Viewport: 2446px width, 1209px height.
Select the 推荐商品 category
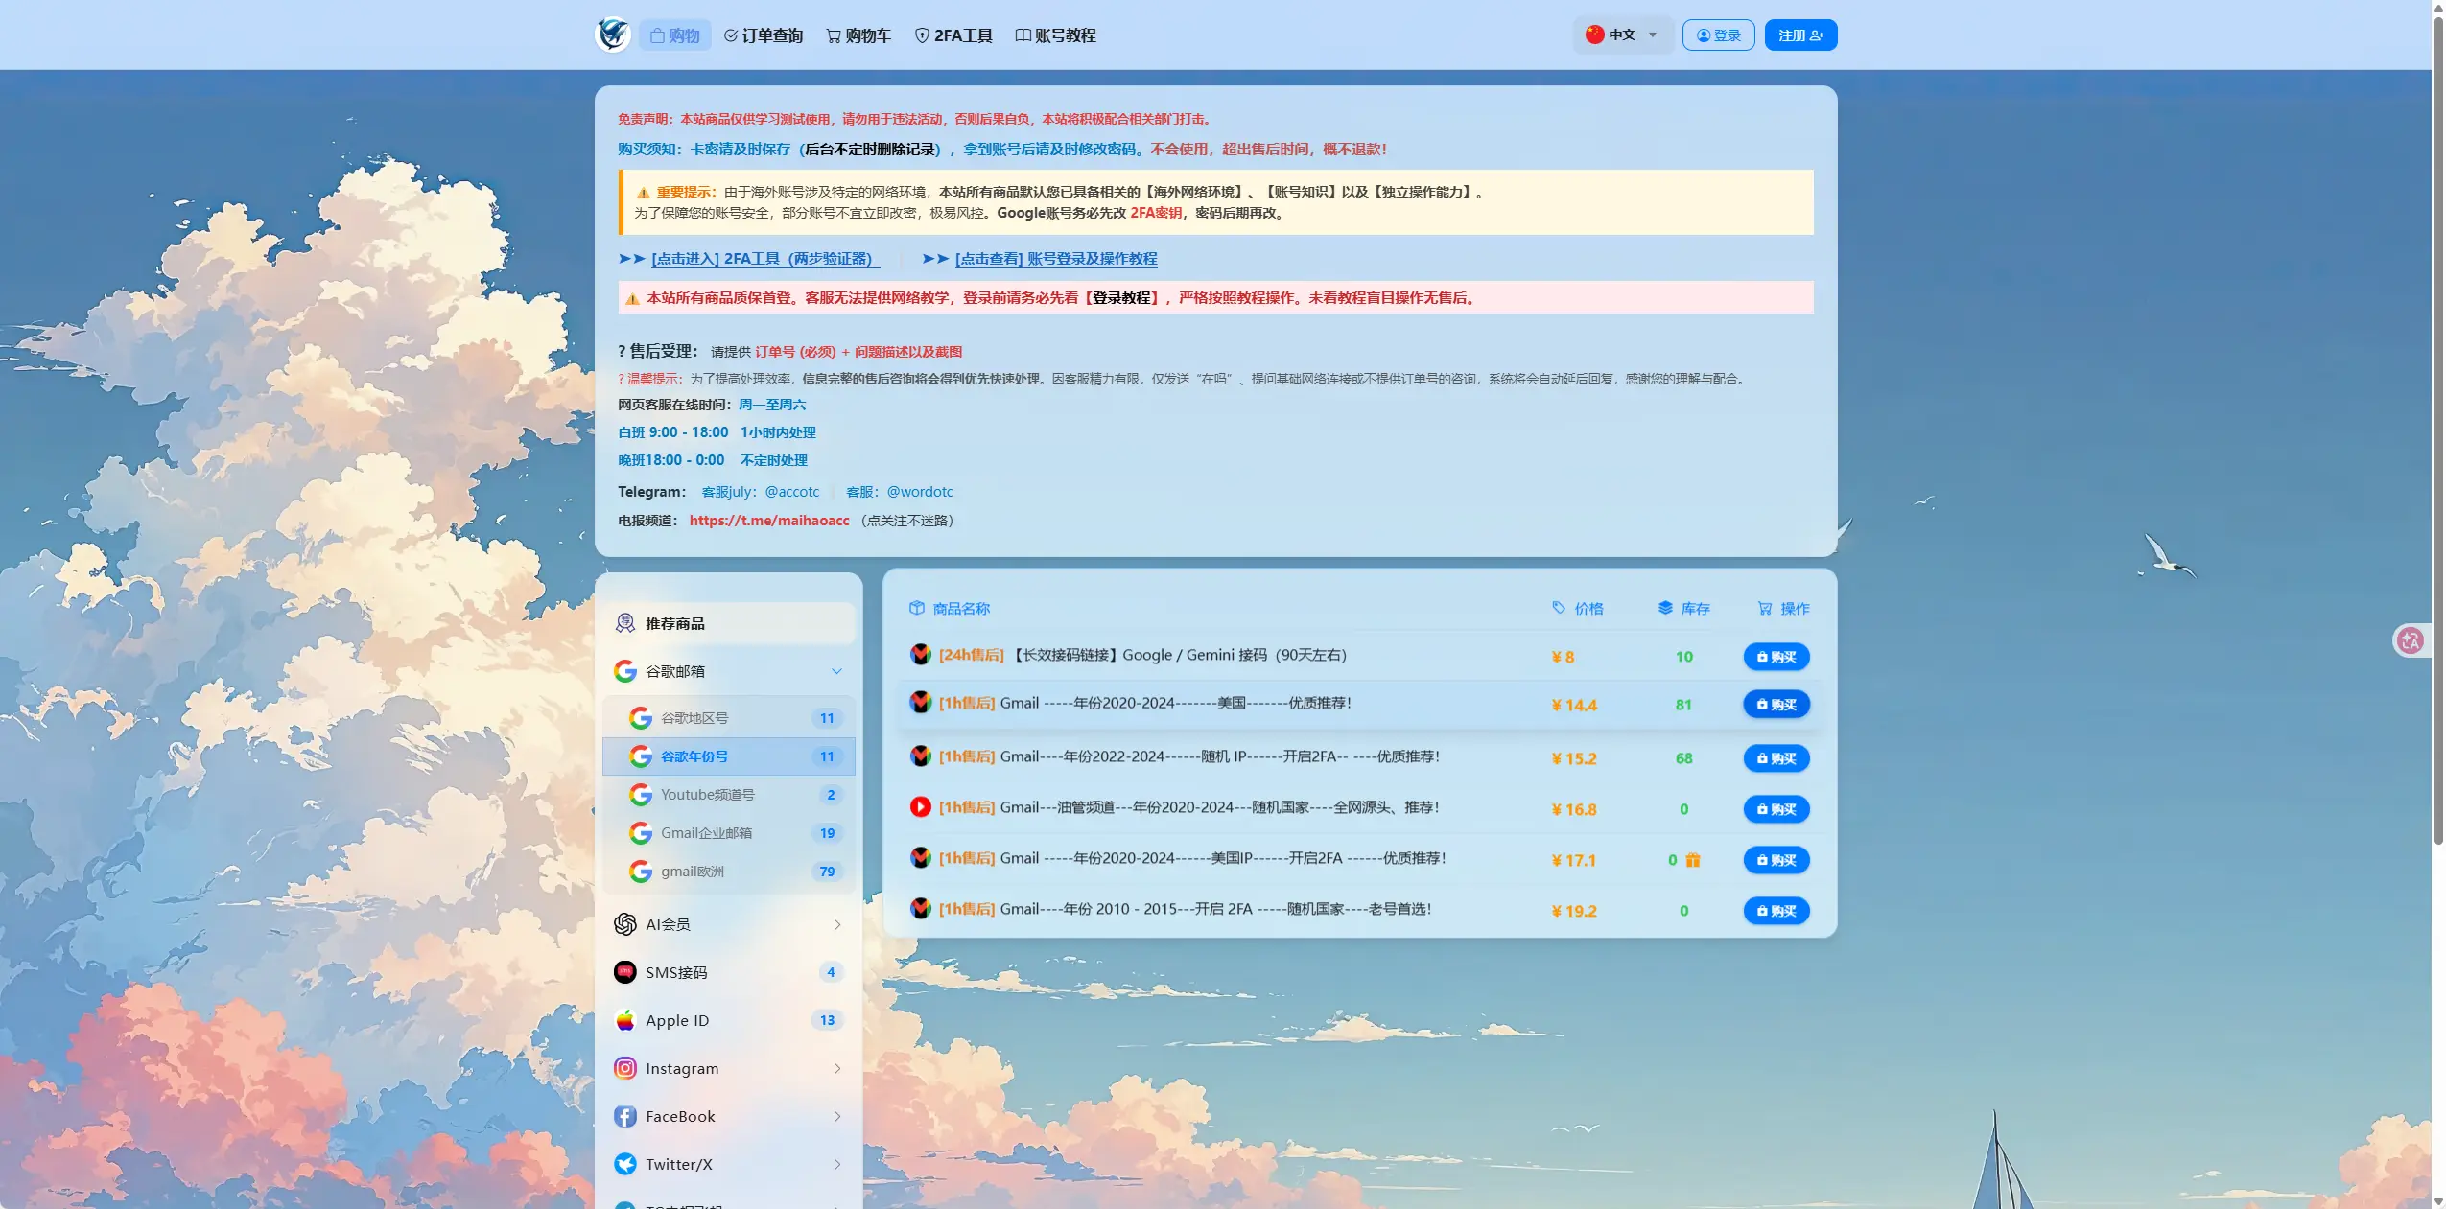click(x=729, y=623)
